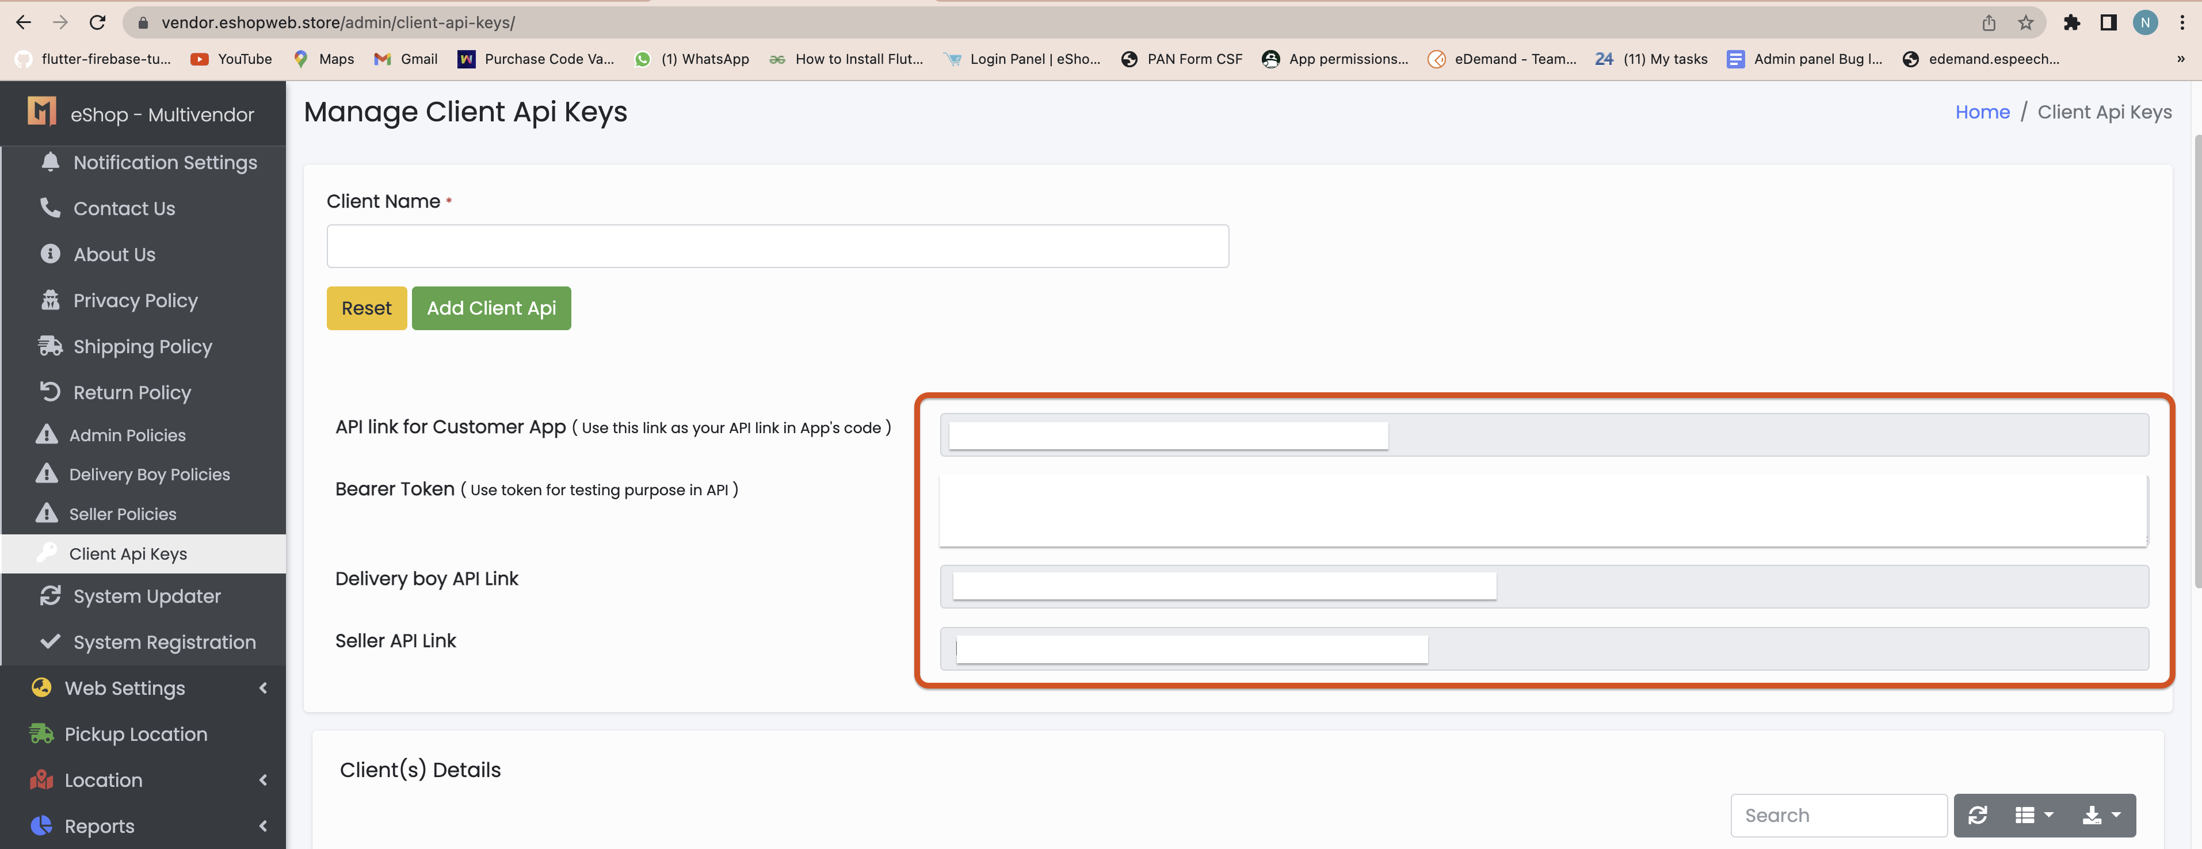The height and width of the screenshot is (849, 2202).
Task: Click the System Updater sync icon
Action: pos(51,595)
